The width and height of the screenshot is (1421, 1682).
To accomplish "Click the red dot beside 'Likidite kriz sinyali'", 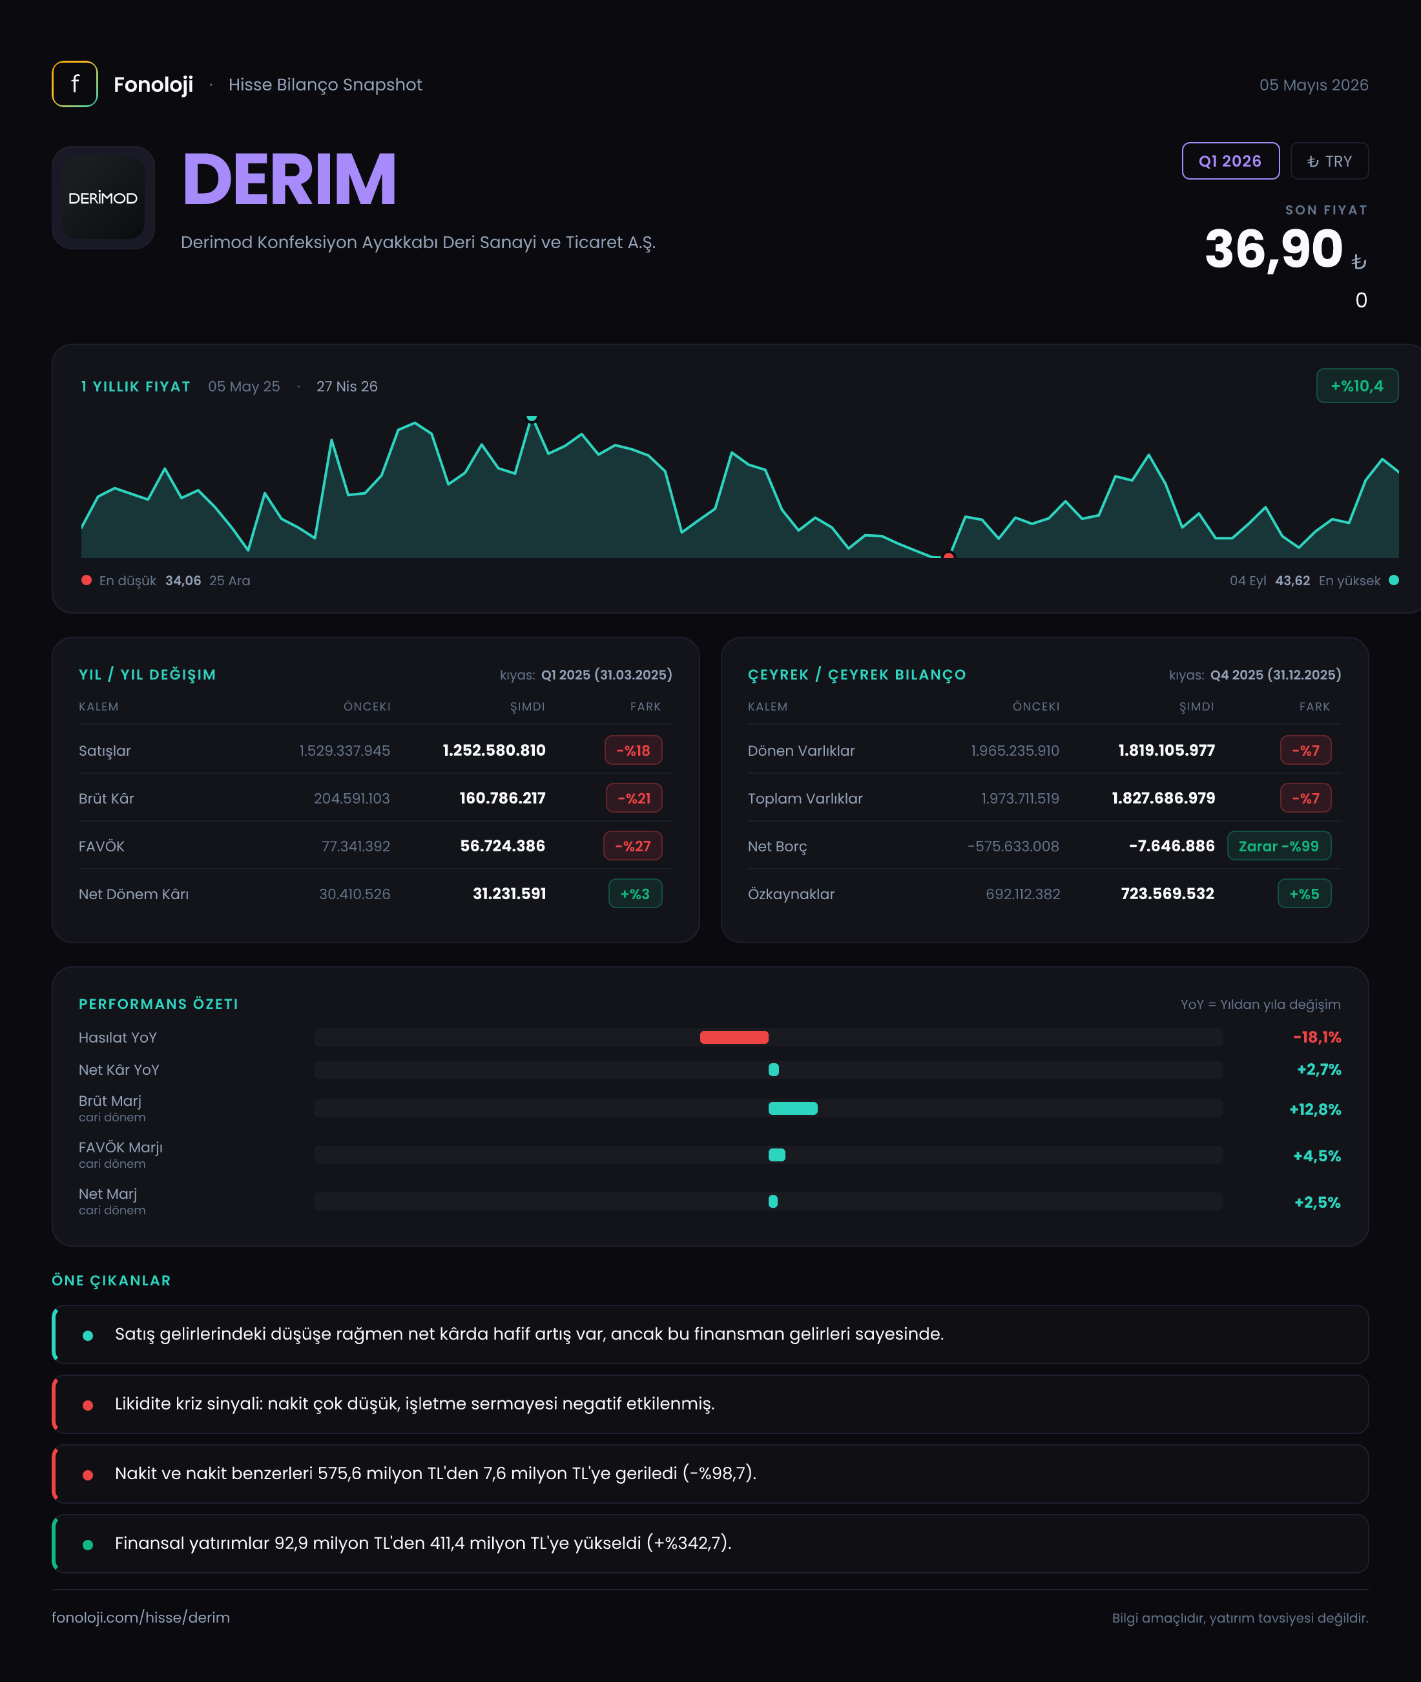I will (x=88, y=1406).
